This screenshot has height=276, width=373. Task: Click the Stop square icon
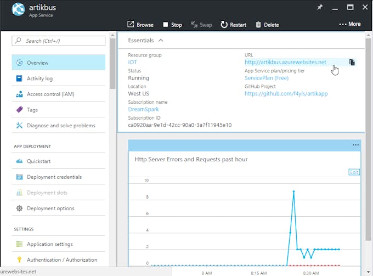tap(166, 25)
